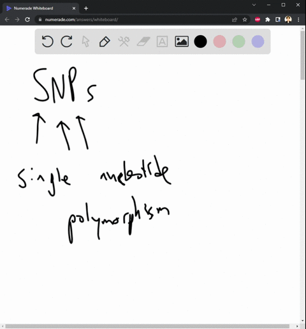View site security lock info
Image resolution: width=306 pixels, height=329 pixels.
(x=40, y=20)
